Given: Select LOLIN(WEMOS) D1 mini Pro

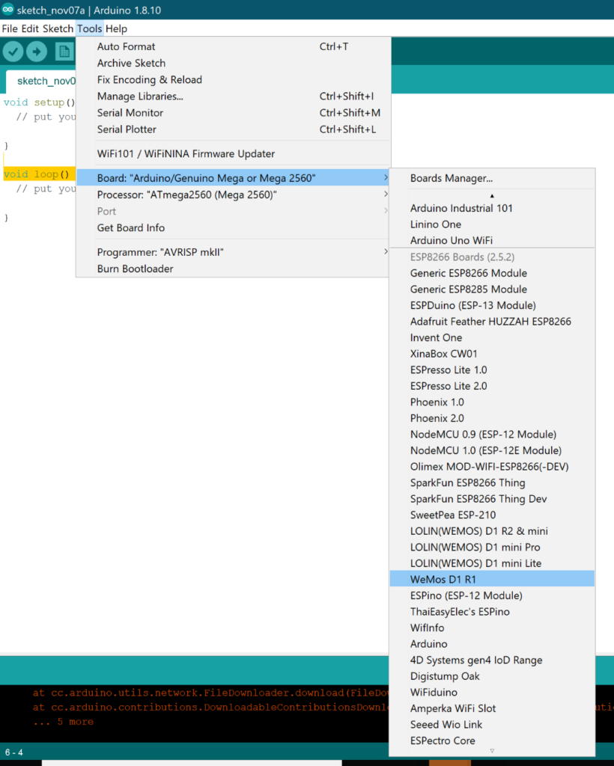Looking at the screenshot, I should (x=492, y=547).
